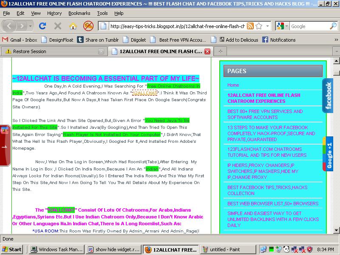Reload the page with the refresh icon
340x255 pixels.
click(42, 26)
